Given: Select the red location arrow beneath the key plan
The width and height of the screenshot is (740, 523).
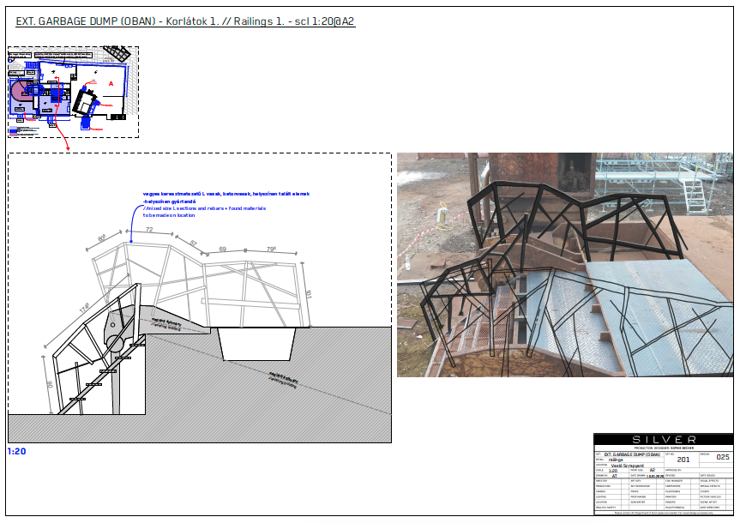Looking at the screenshot, I should pos(66,144).
